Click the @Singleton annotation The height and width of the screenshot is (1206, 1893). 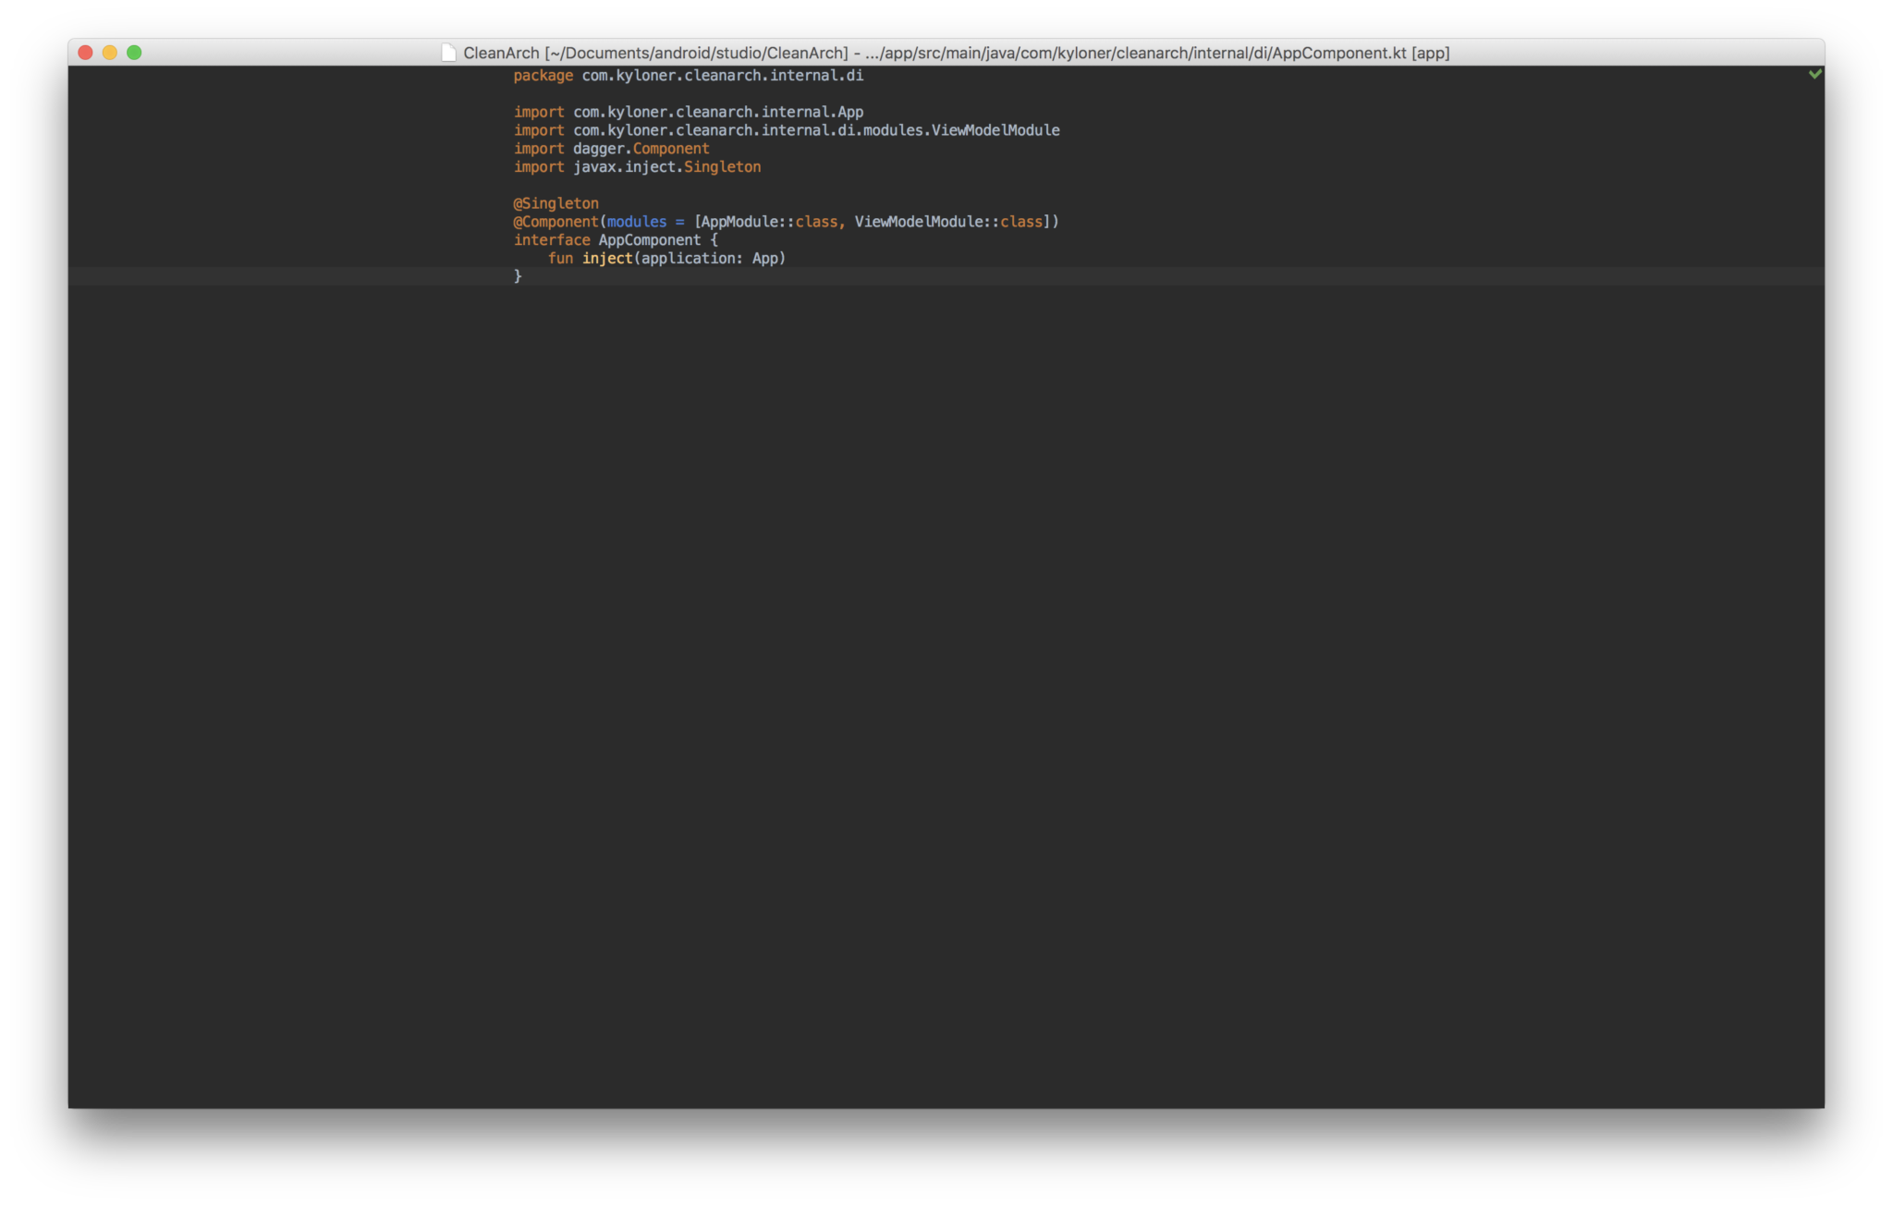tap(555, 202)
